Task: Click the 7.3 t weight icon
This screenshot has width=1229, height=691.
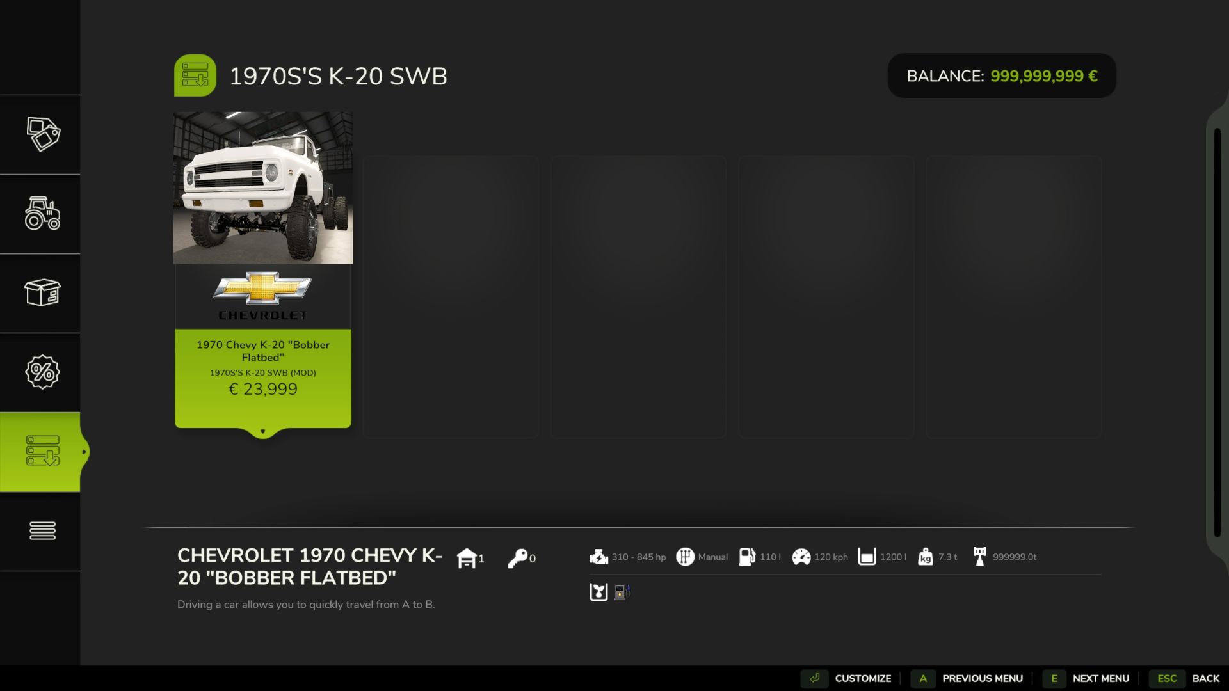Action: click(926, 557)
